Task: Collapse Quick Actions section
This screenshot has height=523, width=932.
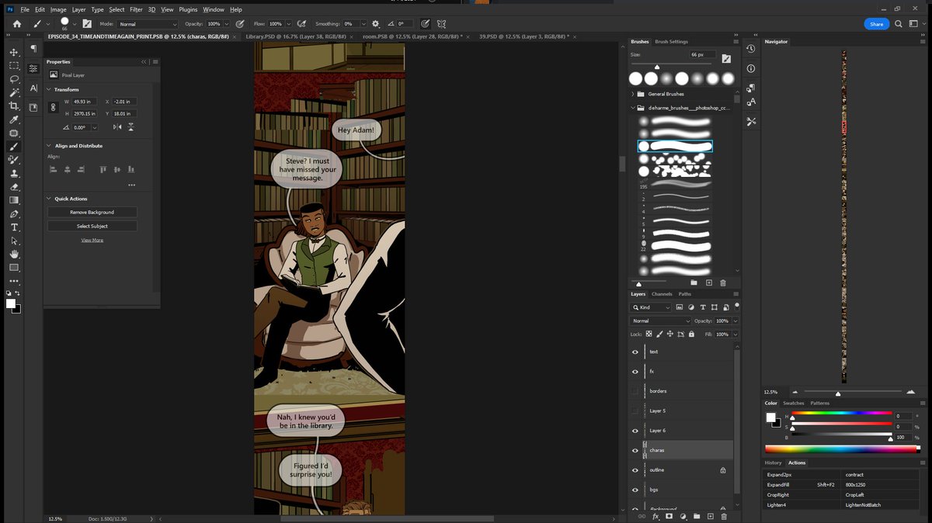Action: tap(49, 199)
